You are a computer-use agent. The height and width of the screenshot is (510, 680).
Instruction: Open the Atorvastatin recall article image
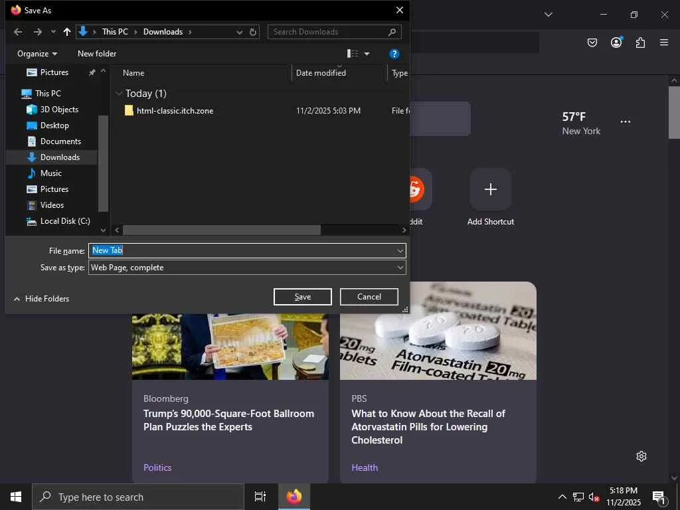[x=438, y=331]
